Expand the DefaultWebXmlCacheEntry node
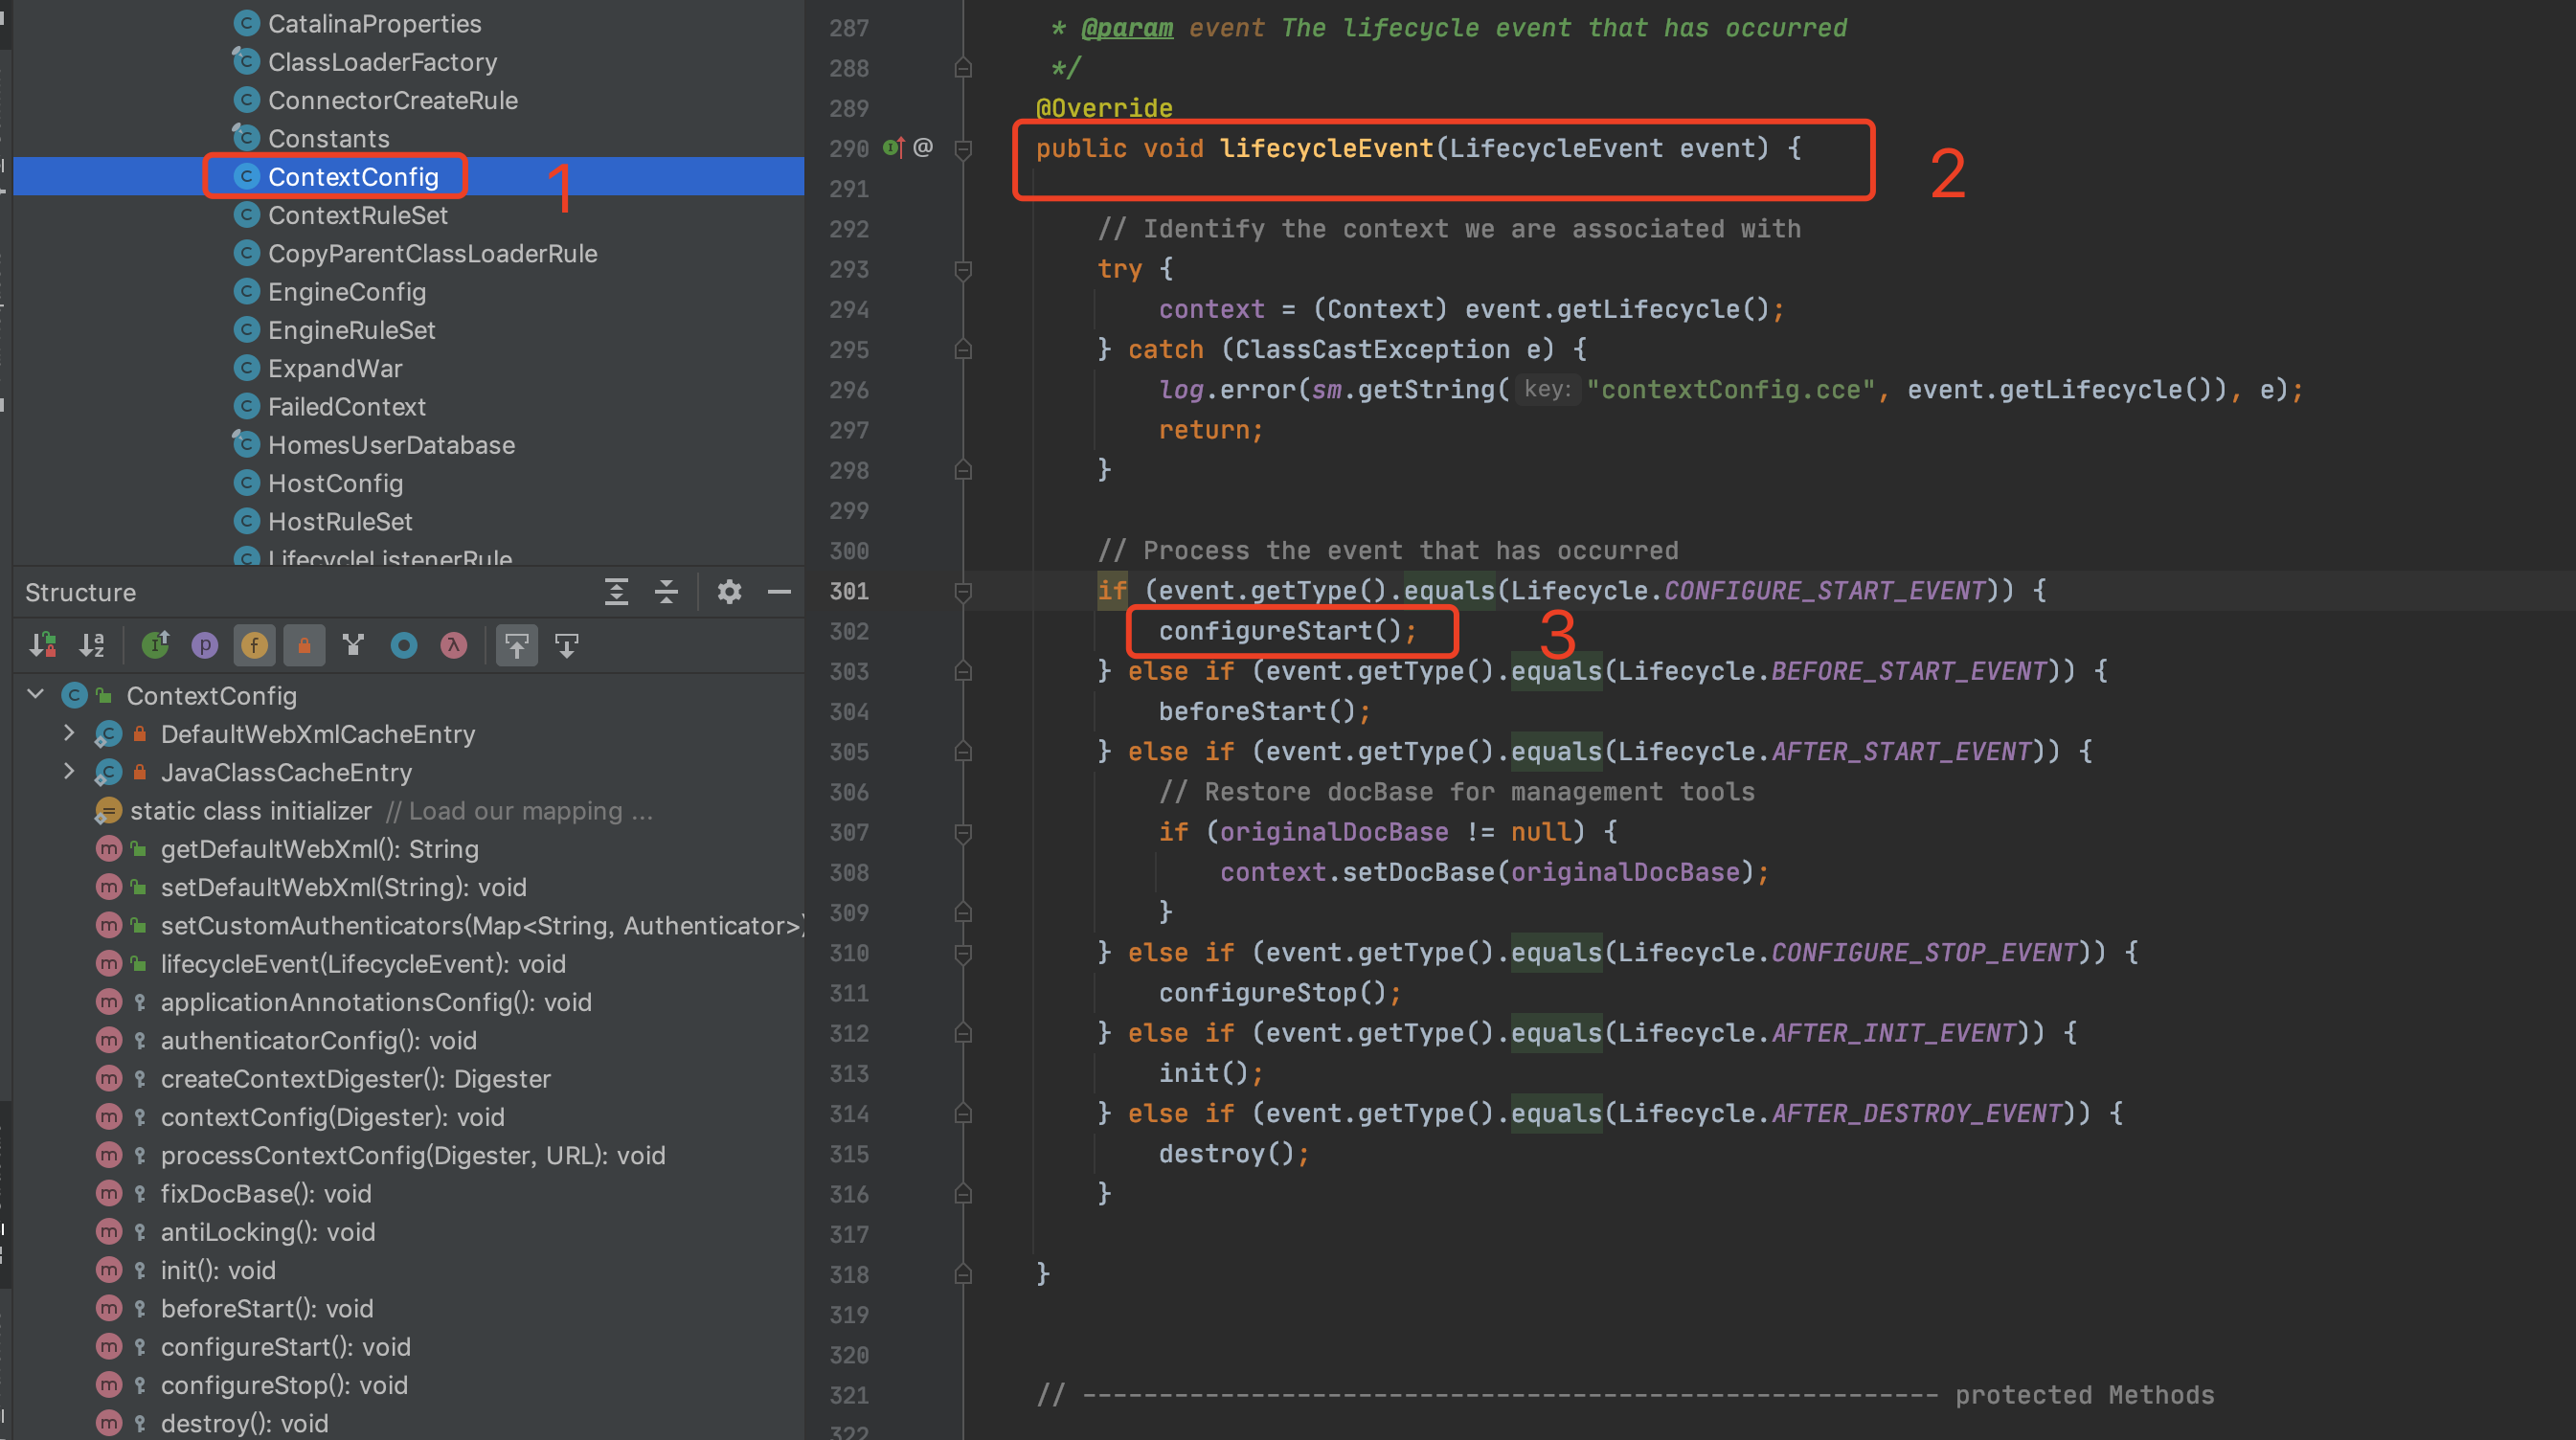 click(69, 733)
